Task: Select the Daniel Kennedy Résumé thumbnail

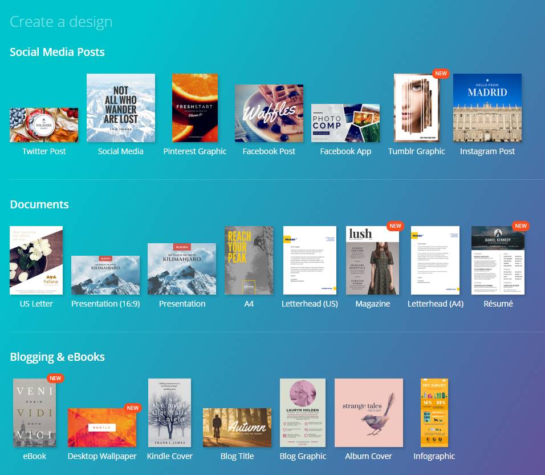Action: pyautogui.click(x=498, y=260)
